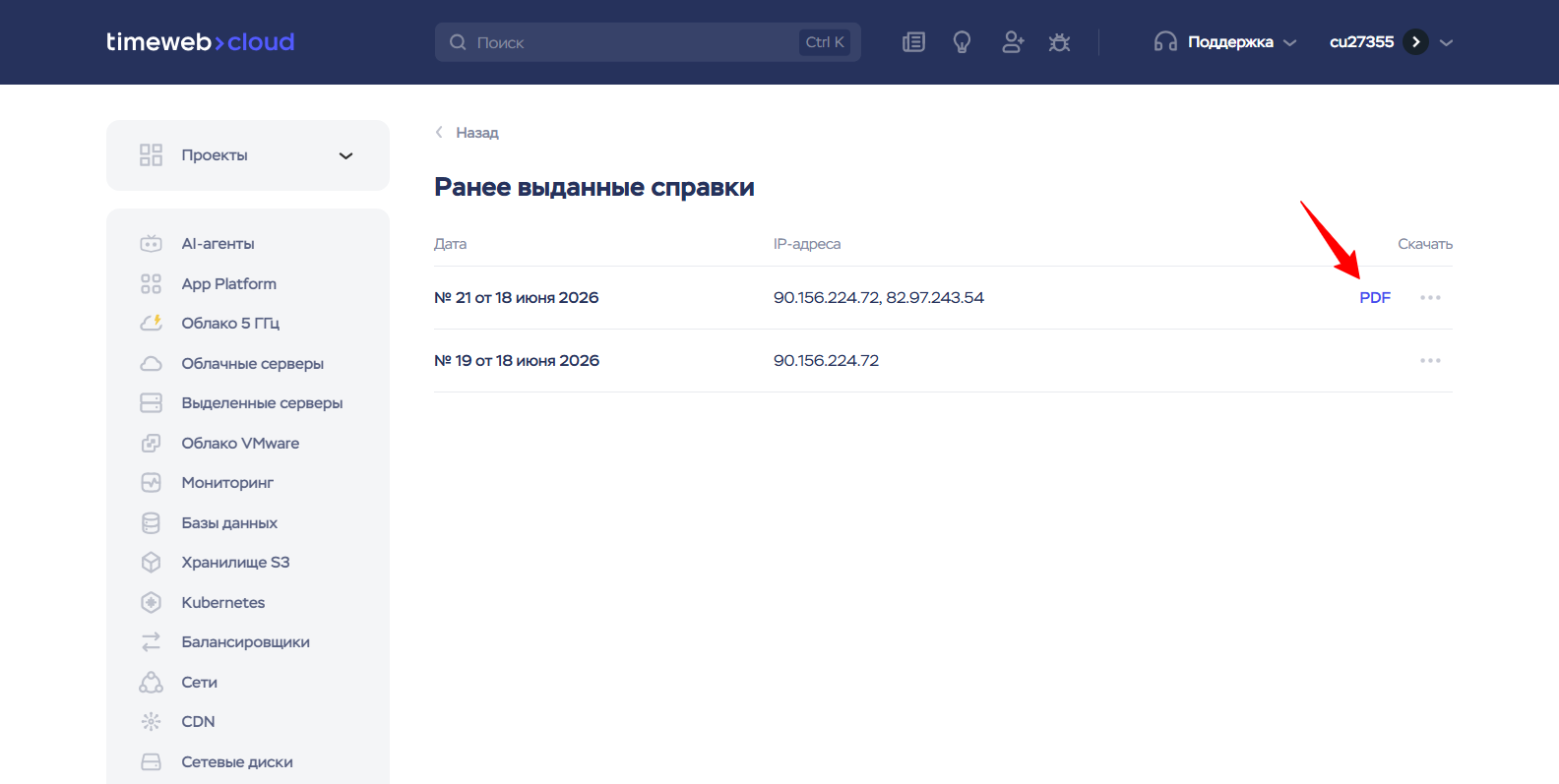Click the timeweb cloud logo
The image size is (1559, 784).
point(201,41)
